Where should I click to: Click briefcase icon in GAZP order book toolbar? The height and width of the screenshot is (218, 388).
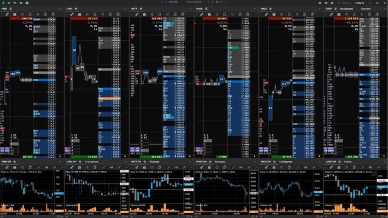[x=339, y=15]
